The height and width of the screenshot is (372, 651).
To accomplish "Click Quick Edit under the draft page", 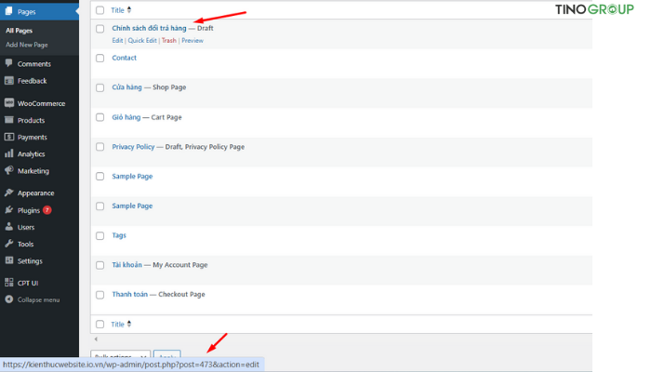I will (x=142, y=40).
